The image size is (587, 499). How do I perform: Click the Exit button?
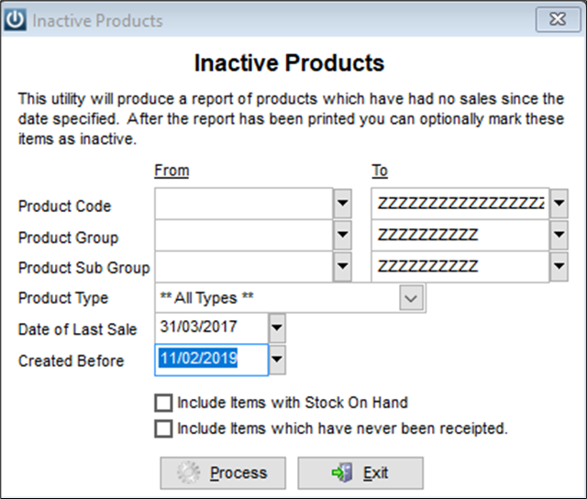pos(360,472)
